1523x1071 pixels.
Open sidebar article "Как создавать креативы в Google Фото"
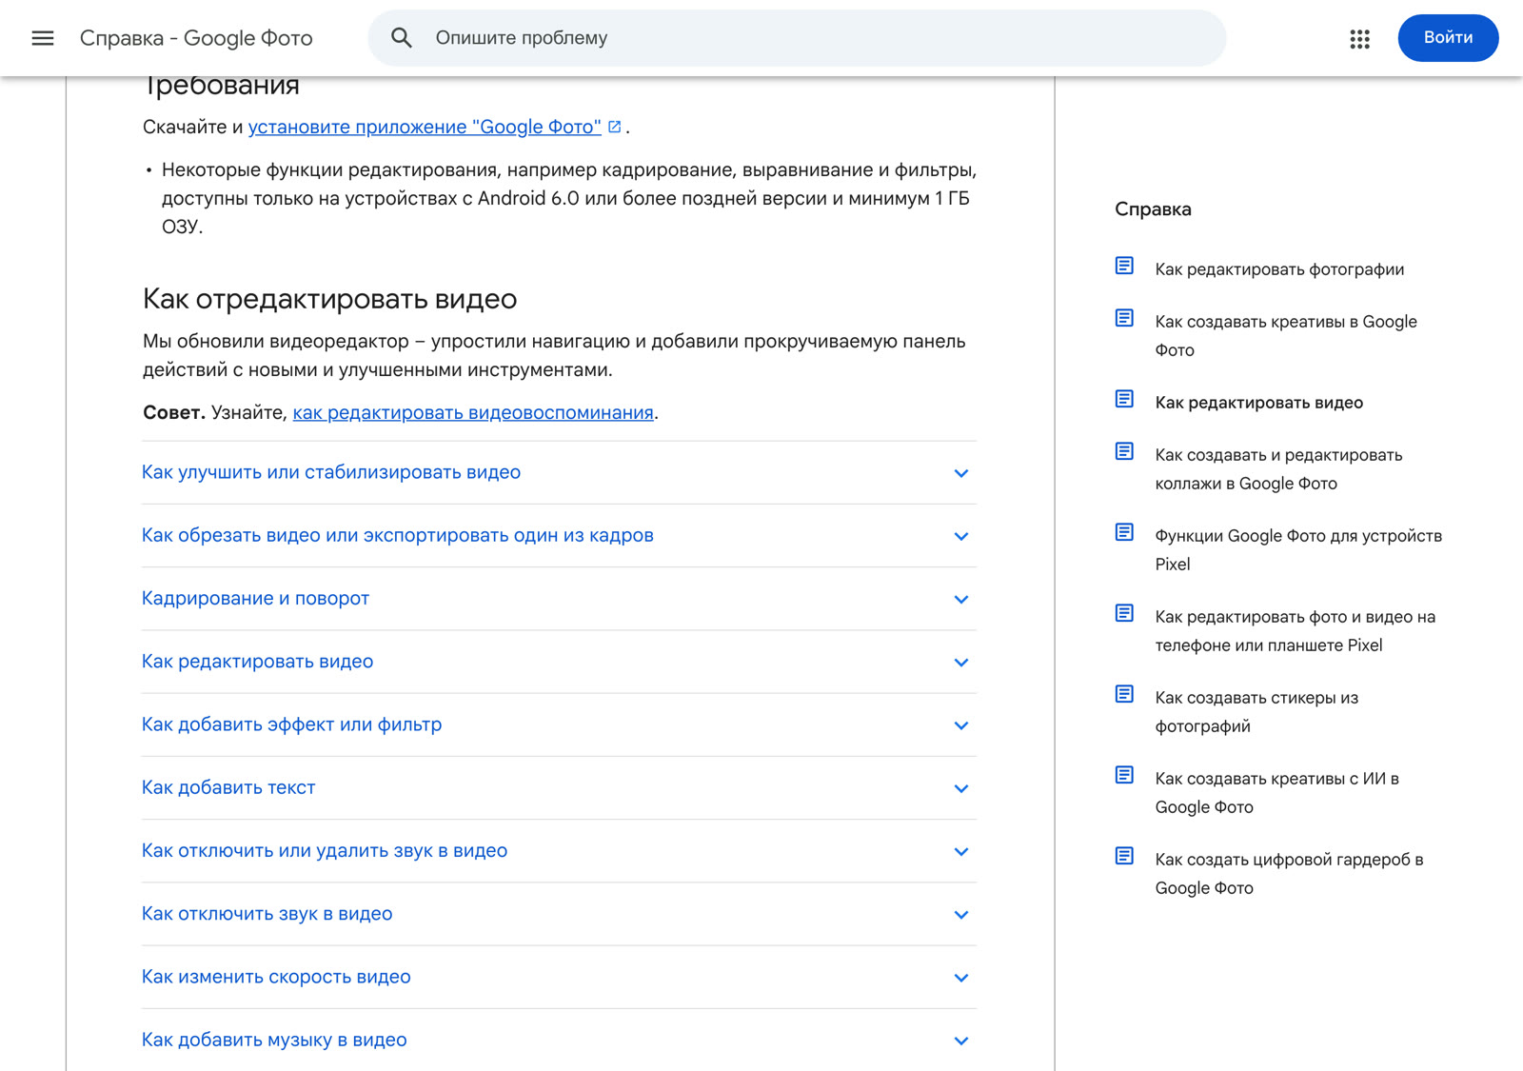(x=1286, y=336)
